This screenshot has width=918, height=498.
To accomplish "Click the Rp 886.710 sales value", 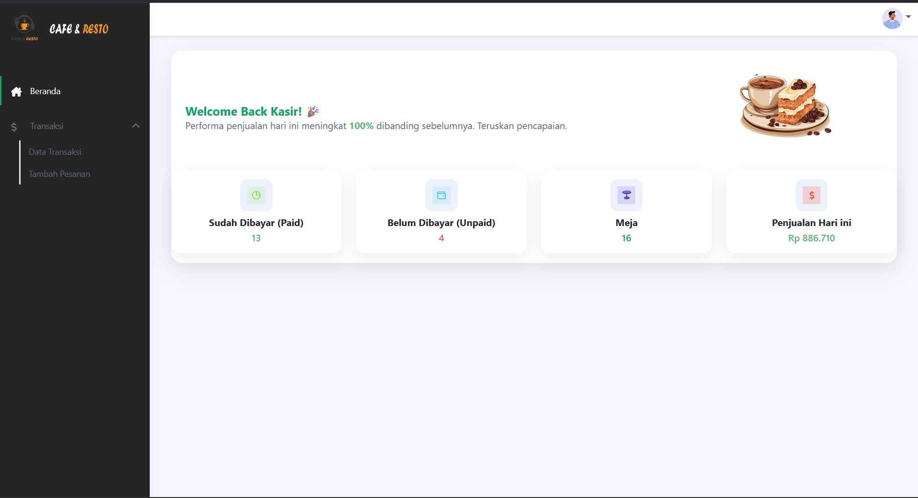I will (812, 238).
